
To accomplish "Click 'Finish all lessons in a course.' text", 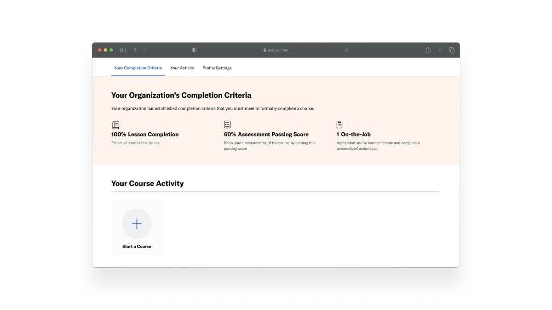I will [136, 143].
